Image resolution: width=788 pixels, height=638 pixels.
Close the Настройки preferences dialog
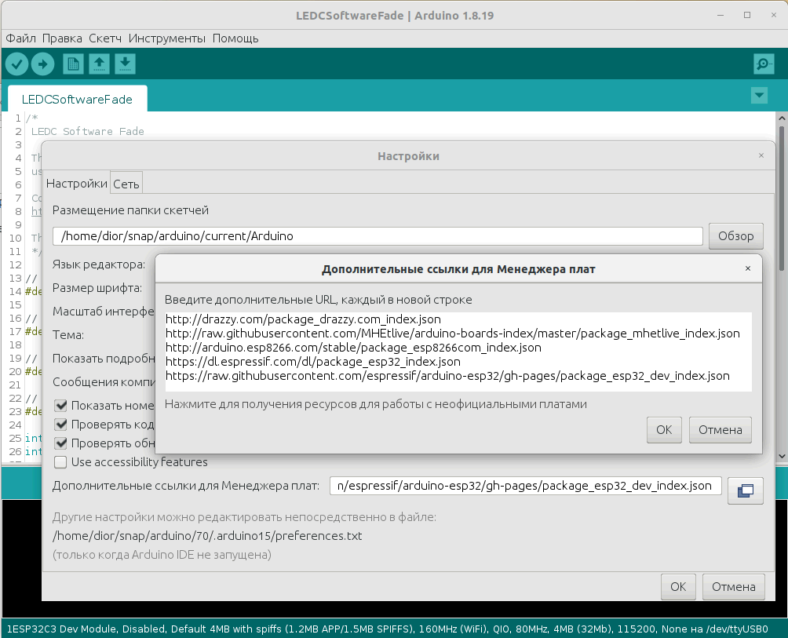click(761, 155)
